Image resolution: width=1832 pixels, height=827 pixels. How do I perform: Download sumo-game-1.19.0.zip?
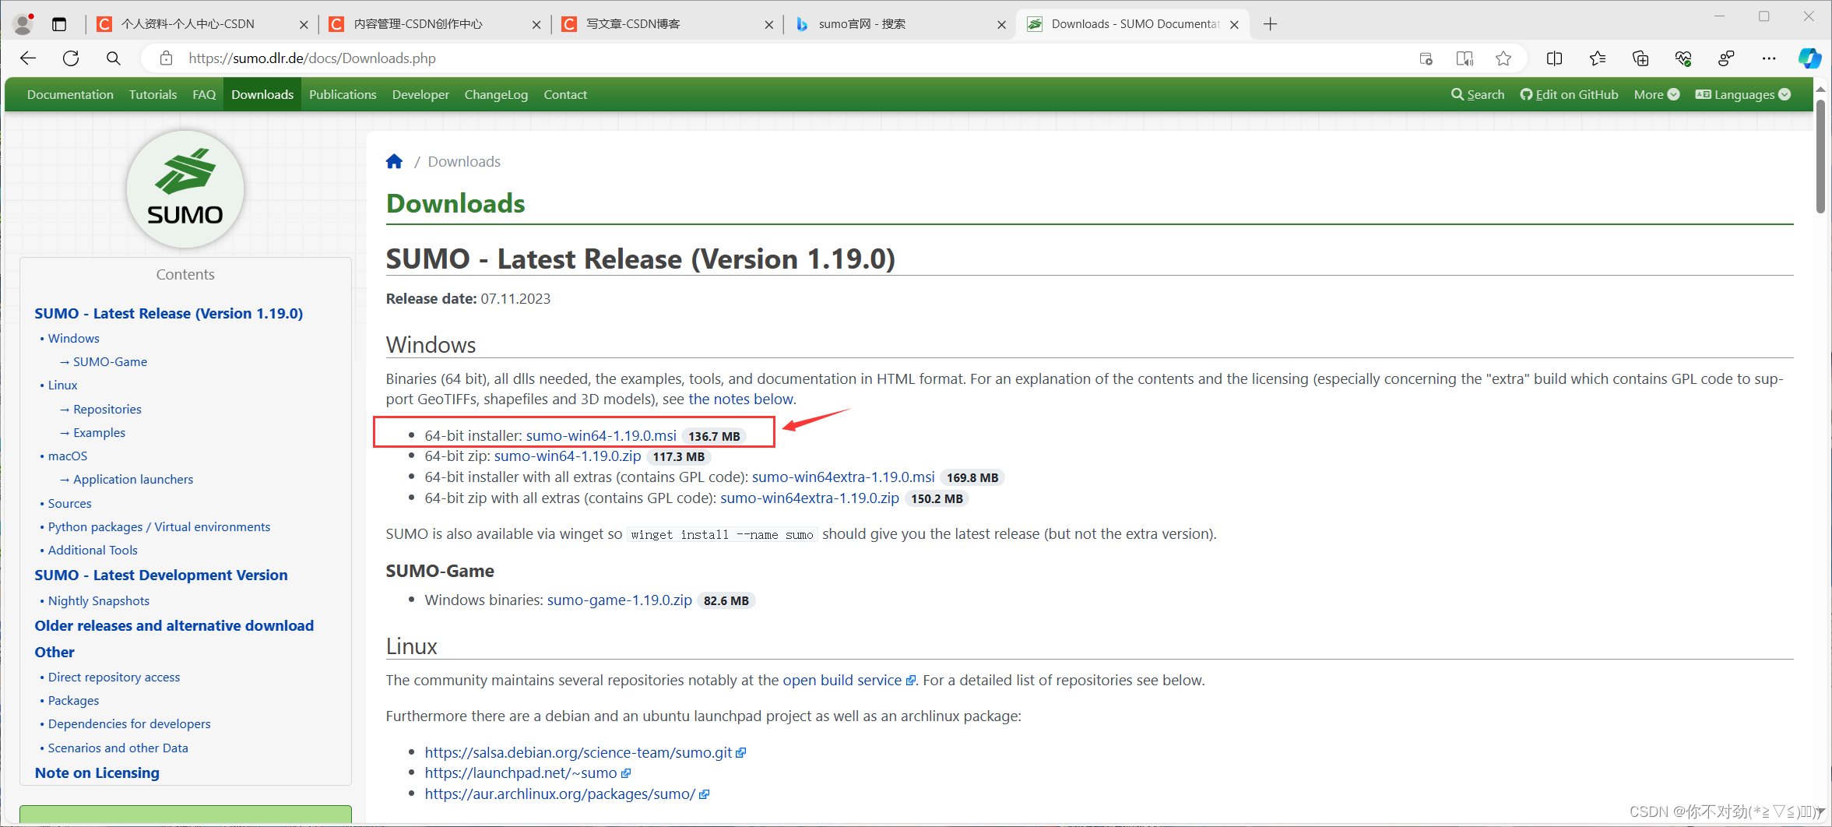point(620,600)
